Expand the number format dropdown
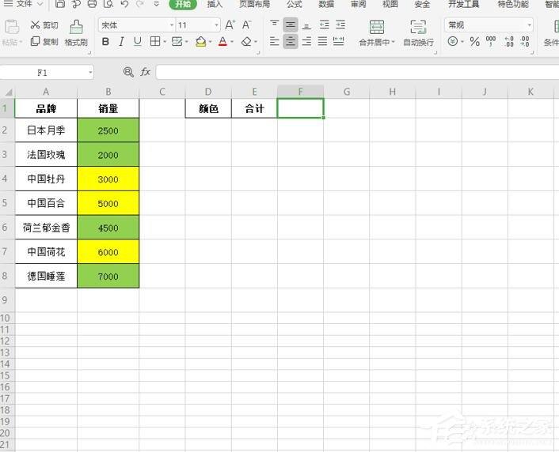 530,25
